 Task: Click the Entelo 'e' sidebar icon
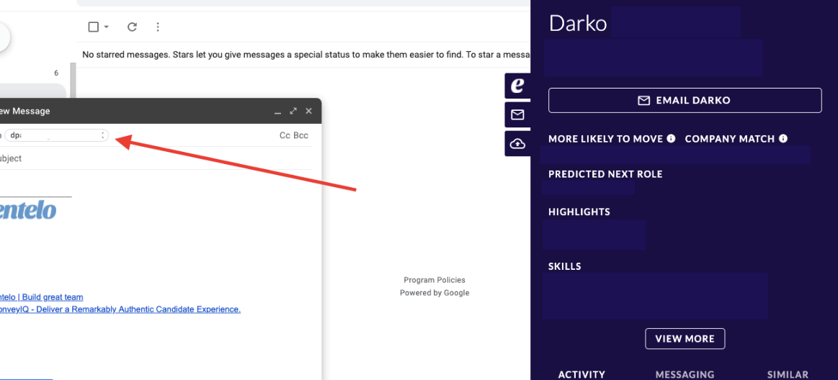click(517, 86)
